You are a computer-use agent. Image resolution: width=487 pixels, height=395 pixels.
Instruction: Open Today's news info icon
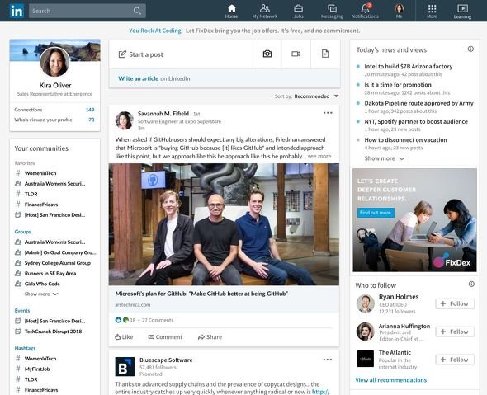[x=470, y=49]
